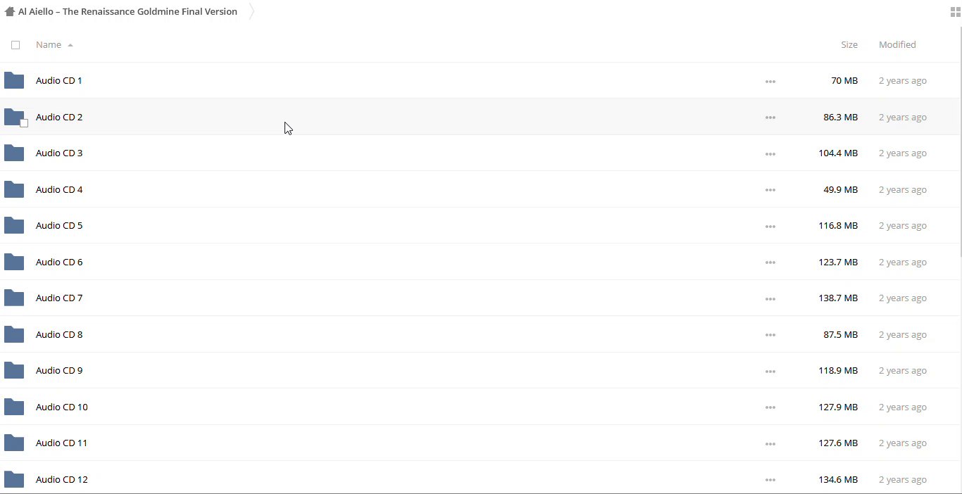The height and width of the screenshot is (494, 962).
Task: Open more actions for Audio CD 3
Action: pyautogui.click(x=770, y=154)
